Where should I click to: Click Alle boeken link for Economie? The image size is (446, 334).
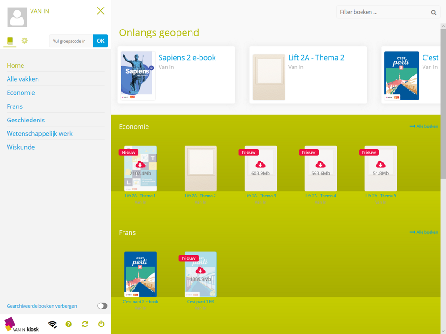[424, 126]
